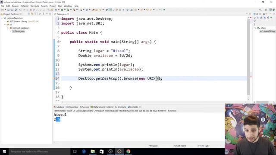
Task: Open Google Chrome from the taskbar
Action: tap(129, 151)
